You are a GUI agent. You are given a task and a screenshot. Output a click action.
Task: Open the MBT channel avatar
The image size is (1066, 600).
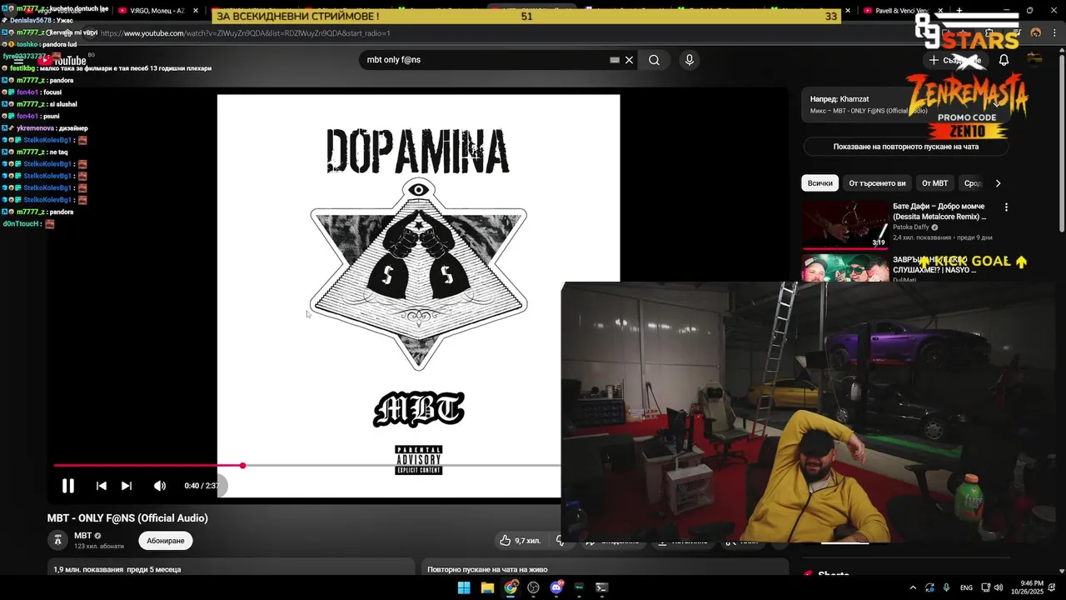[x=57, y=540]
